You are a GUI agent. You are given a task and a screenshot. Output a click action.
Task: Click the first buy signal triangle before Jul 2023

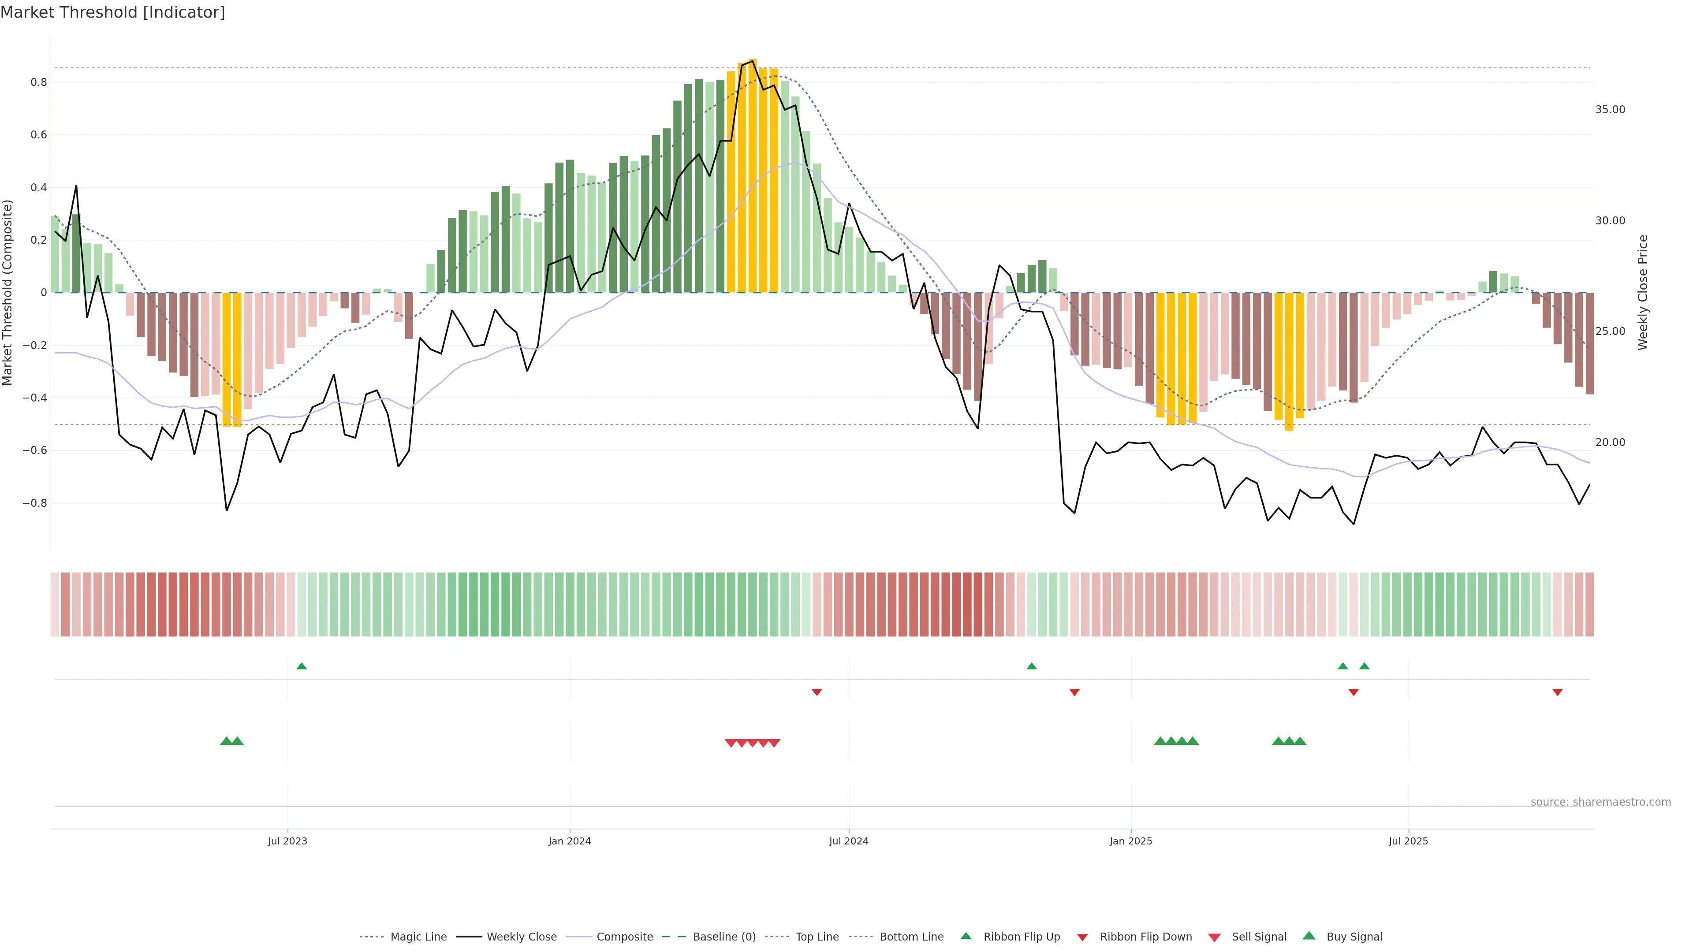pyautogui.click(x=226, y=741)
